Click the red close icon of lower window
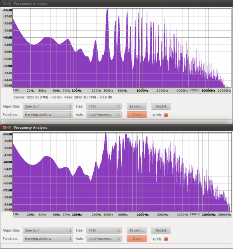The height and width of the screenshot is (249, 233). 5,128
